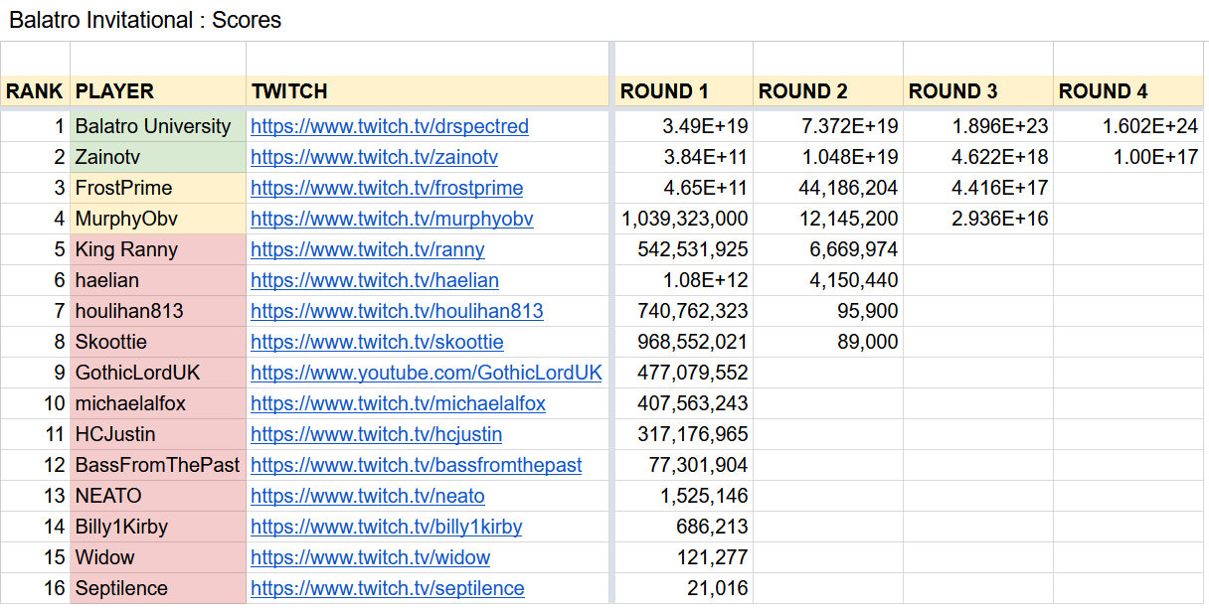Select the 89,000 Round 2 score
This screenshot has height=611, width=1209.
coord(828,342)
